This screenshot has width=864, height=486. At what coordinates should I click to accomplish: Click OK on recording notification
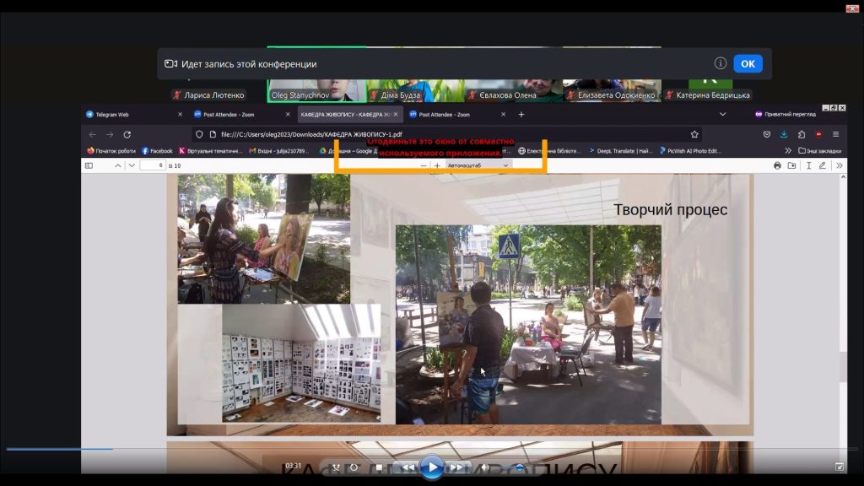click(x=748, y=64)
